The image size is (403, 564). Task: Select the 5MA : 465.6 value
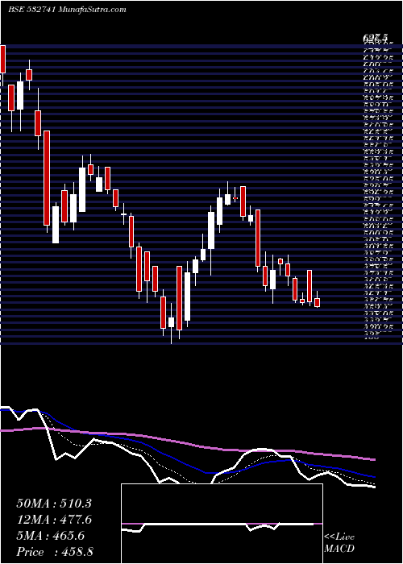point(51,536)
